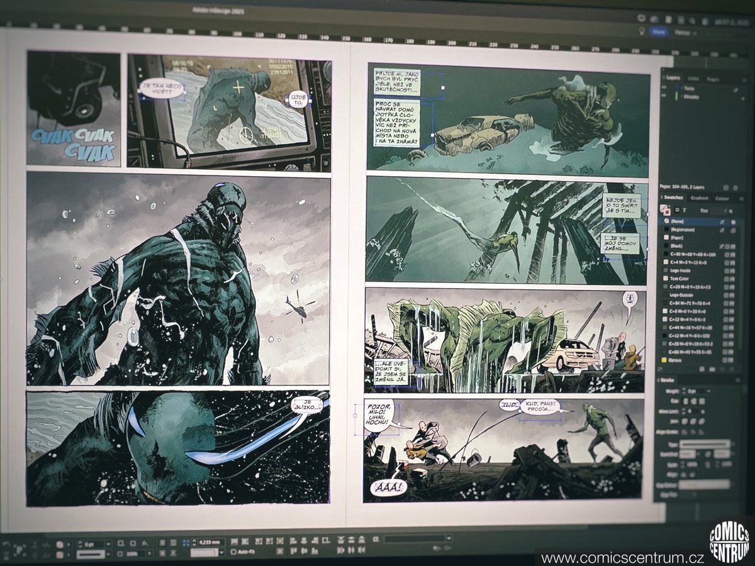Click the fill colour icon in control bar
This screenshot has height=566, width=755.
pos(60,544)
